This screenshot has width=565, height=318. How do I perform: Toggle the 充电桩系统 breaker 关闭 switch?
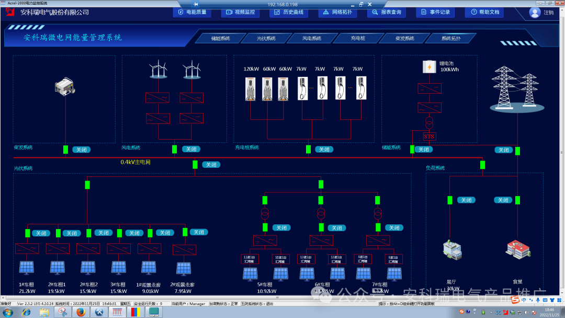(324, 149)
